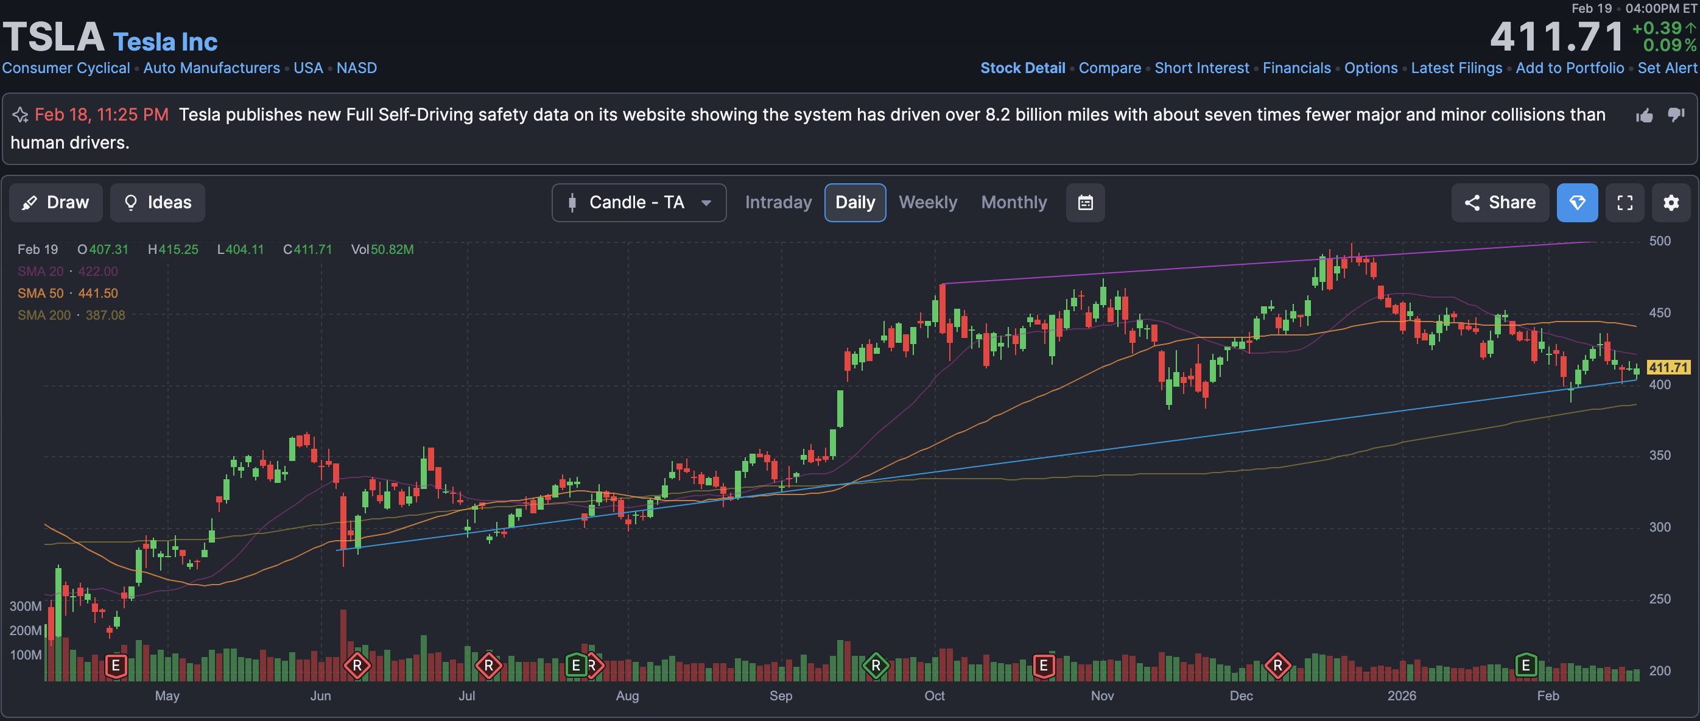Click the green R marker near October
Screen dimensions: 1700x721
pyautogui.click(x=876, y=665)
